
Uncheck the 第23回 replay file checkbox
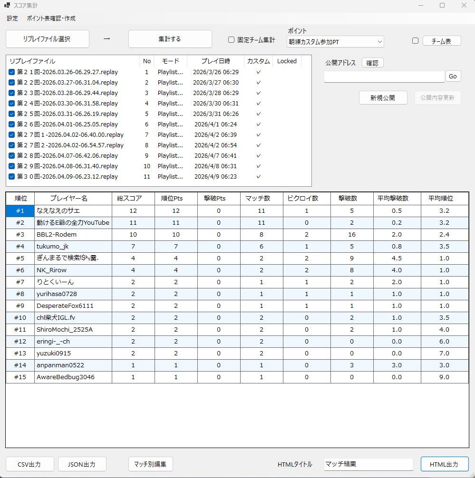point(11,93)
